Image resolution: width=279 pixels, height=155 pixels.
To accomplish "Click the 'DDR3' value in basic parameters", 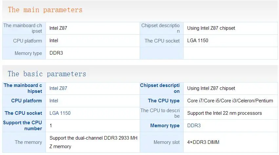I will (x=194, y=126).
